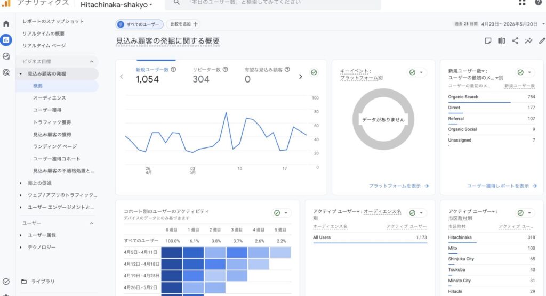Collapse the ユーザー section
546x296 pixels.
click(92, 223)
